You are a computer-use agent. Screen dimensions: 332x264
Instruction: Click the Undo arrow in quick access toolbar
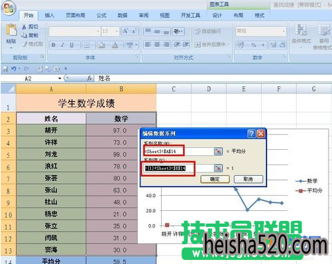pos(14,69)
